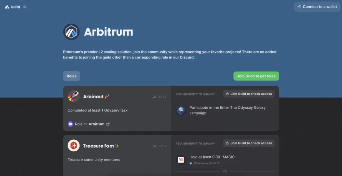Click the Galaxy campaign icon

pos(181,111)
